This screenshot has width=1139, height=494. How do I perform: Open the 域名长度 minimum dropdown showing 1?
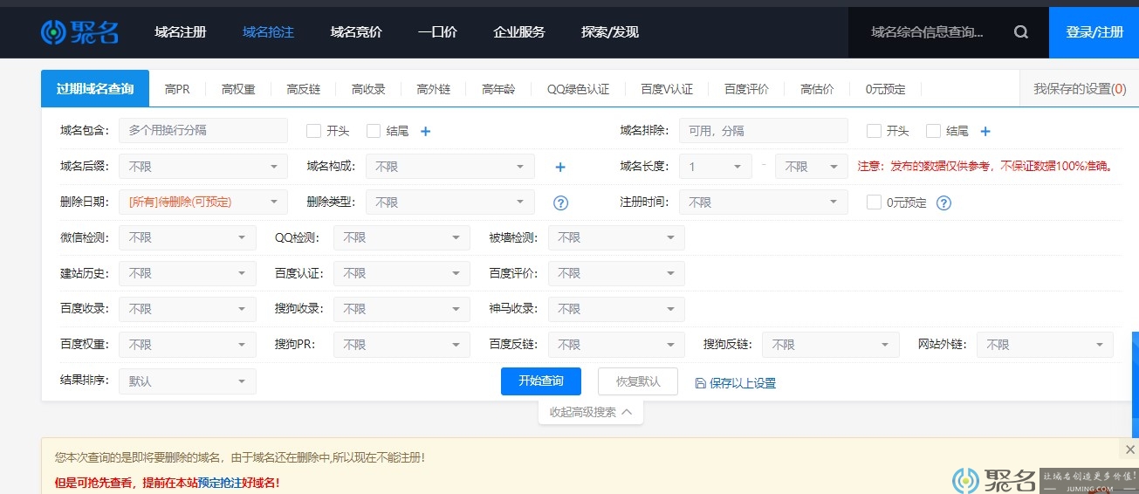(x=716, y=167)
